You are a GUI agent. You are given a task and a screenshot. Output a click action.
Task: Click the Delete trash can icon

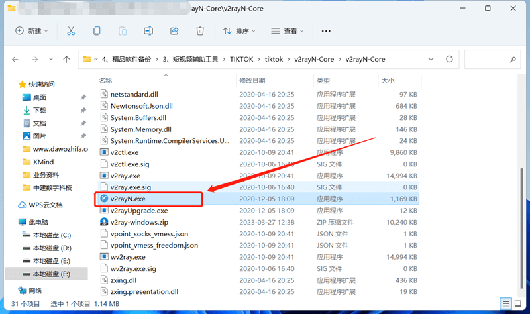pyautogui.click(x=200, y=31)
